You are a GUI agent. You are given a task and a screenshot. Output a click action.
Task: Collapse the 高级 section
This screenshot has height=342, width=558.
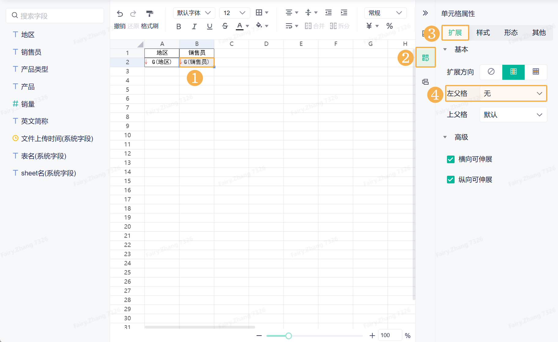tap(445, 137)
